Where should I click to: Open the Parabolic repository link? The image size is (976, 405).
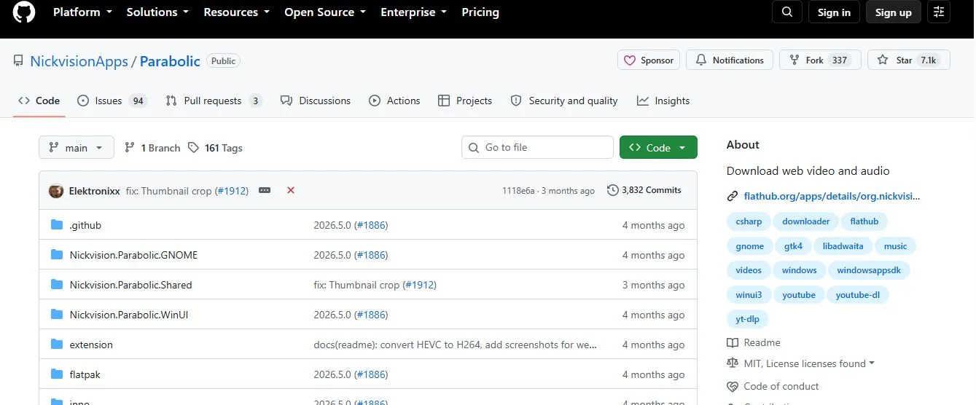170,61
